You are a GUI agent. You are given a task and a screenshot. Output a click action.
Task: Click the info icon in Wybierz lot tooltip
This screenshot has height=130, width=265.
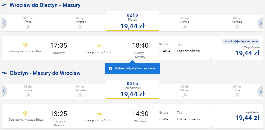(110, 69)
